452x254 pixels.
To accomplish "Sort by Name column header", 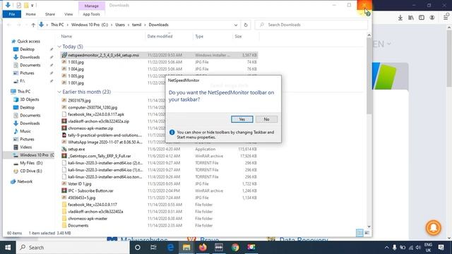I will (x=66, y=36).
